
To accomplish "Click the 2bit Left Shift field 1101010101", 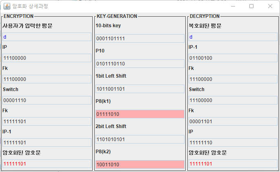I will 140,139.
